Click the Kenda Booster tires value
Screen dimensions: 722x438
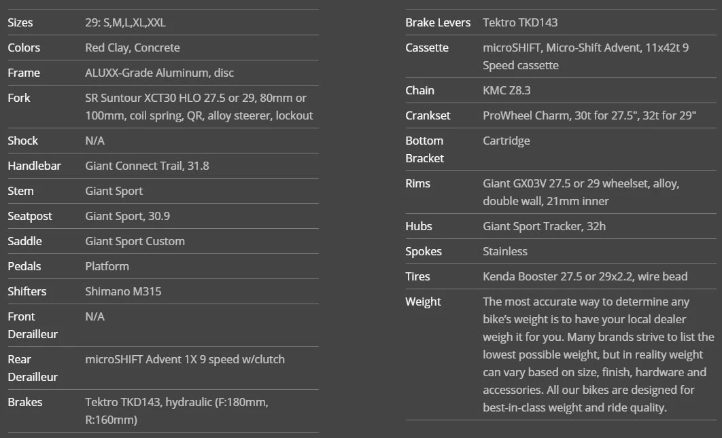click(x=585, y=276)
